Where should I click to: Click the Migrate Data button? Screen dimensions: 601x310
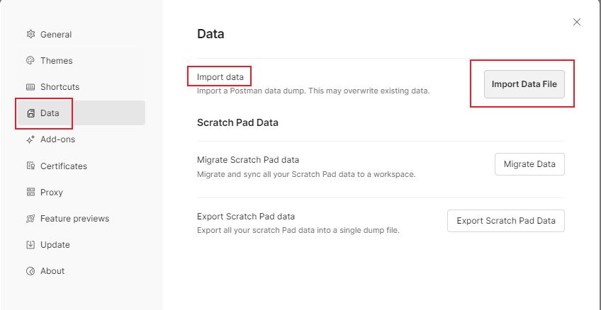529,164
